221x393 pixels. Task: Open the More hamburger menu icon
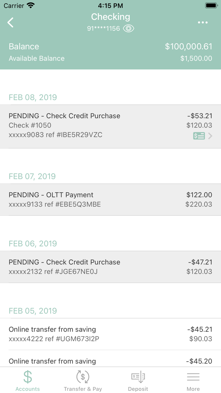pyautogui.click(x=193, y=376)
